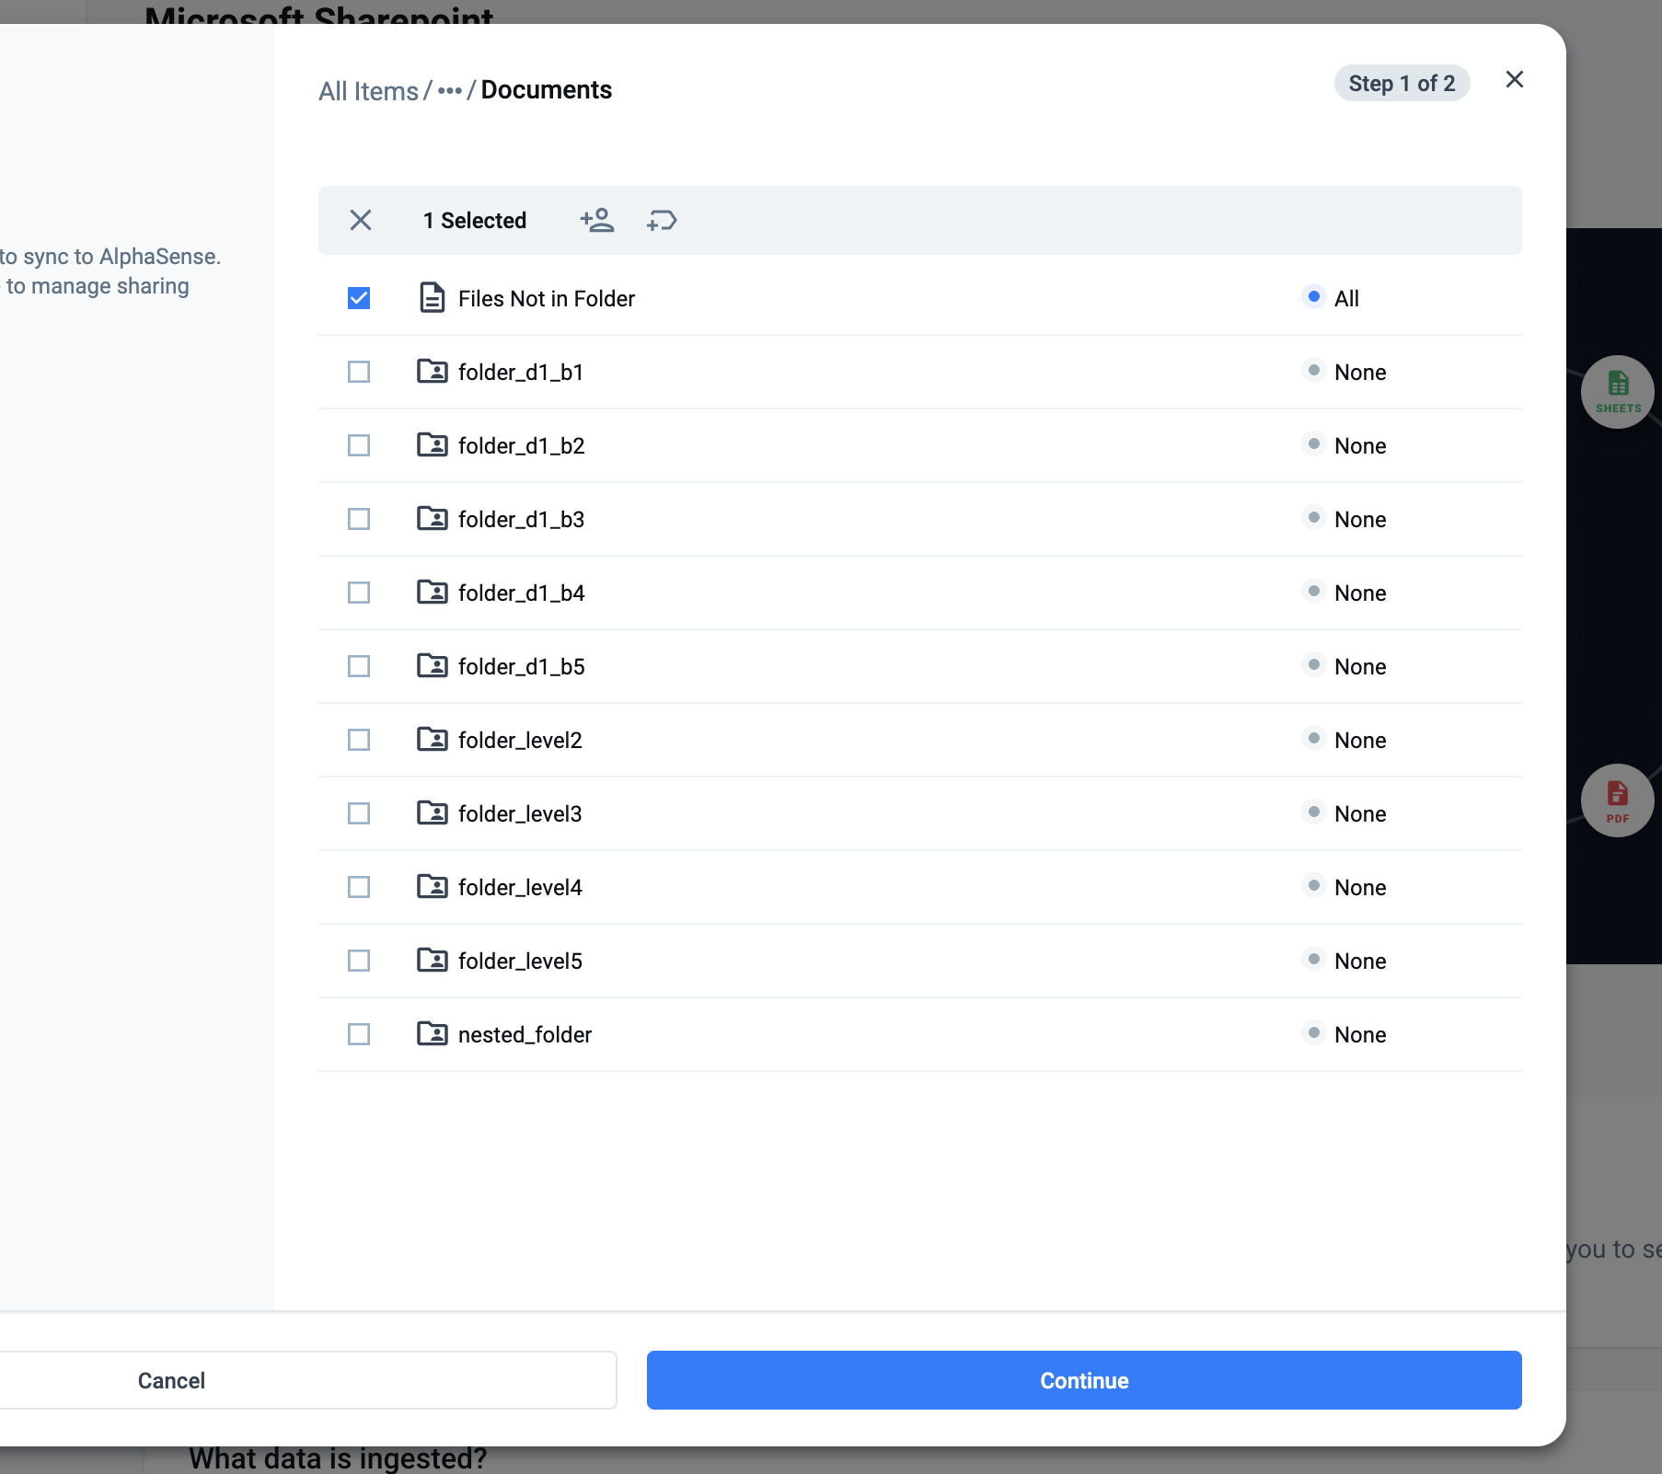Go to All Items breadcrumb
This screenshot has height=1474, width=1662.
pyautogui.click(x=368, y=91)
